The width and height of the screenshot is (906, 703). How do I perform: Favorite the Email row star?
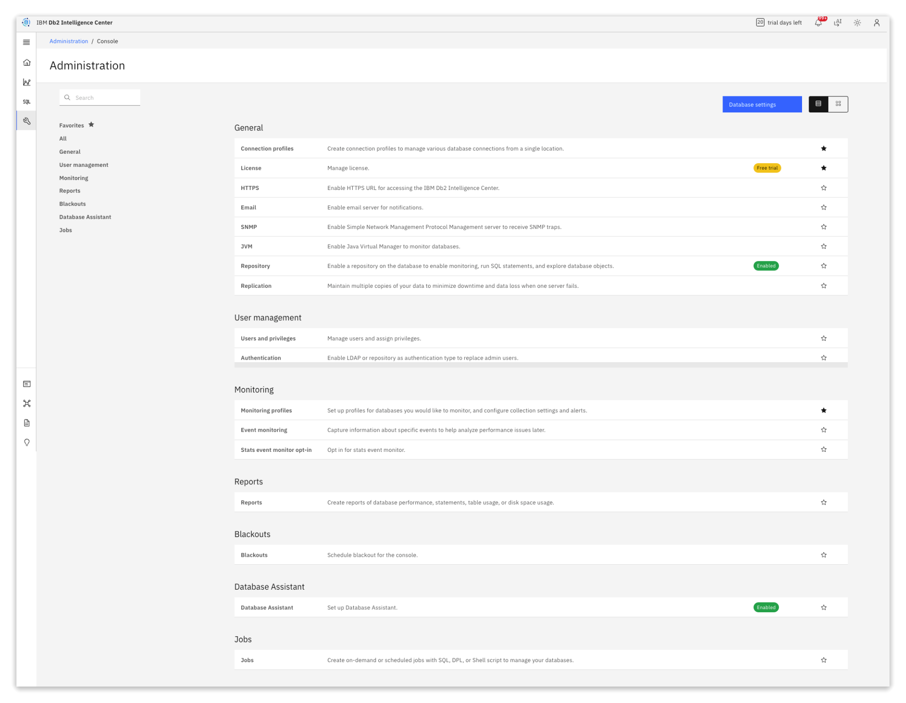point(824,207)
